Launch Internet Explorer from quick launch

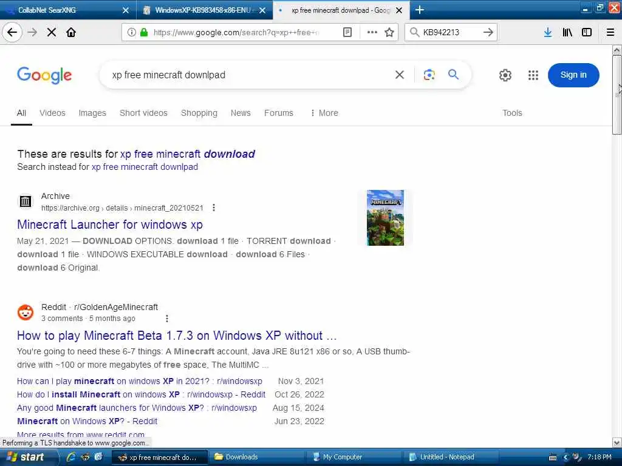click(72, 457)
